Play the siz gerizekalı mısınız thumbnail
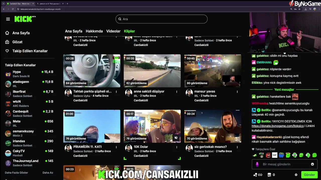The image size is (321, 180). pyautogui.click(x=213, y=126)
